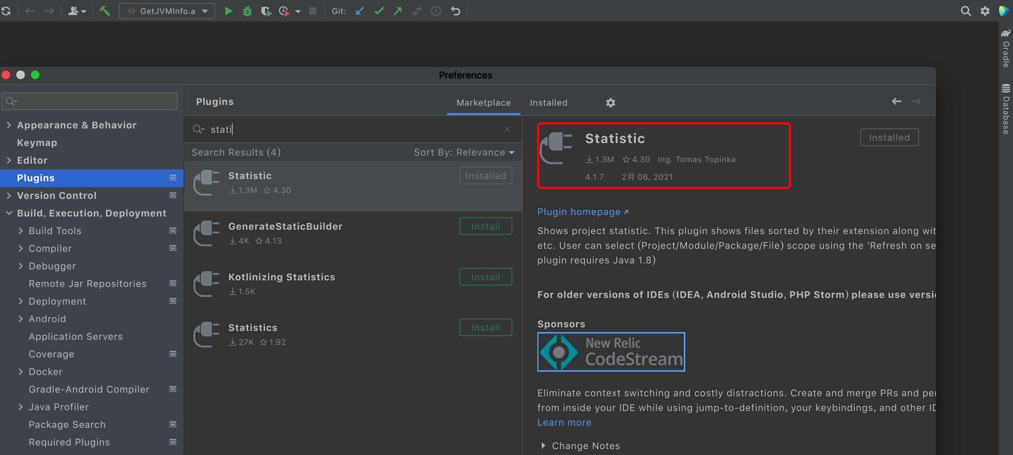1013x455 pixels.
Task: Clear the plugin search field
Action: [x=507, y=129]
